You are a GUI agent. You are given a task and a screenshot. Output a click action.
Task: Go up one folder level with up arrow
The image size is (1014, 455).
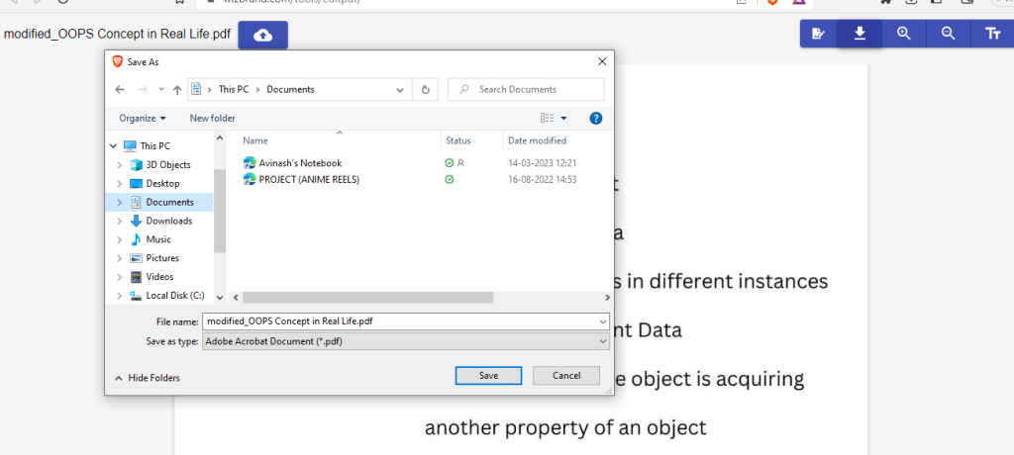click(x=177, y=89)
